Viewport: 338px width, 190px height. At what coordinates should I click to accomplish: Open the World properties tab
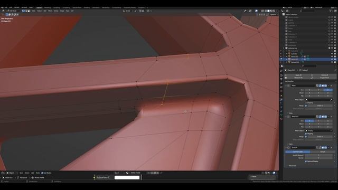(281, 91)
